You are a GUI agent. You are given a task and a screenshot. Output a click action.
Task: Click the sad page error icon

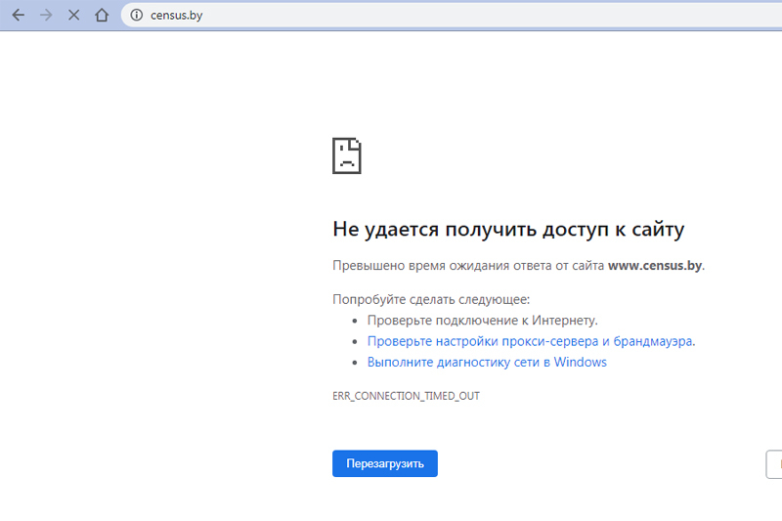[x=347, y=155]
